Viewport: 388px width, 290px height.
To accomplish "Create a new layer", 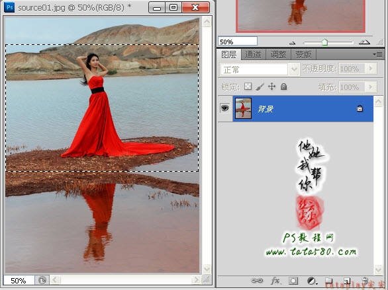I will [x=347, y=281].
